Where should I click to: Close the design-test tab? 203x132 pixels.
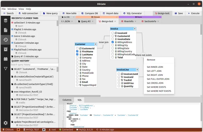coord(115,22)
